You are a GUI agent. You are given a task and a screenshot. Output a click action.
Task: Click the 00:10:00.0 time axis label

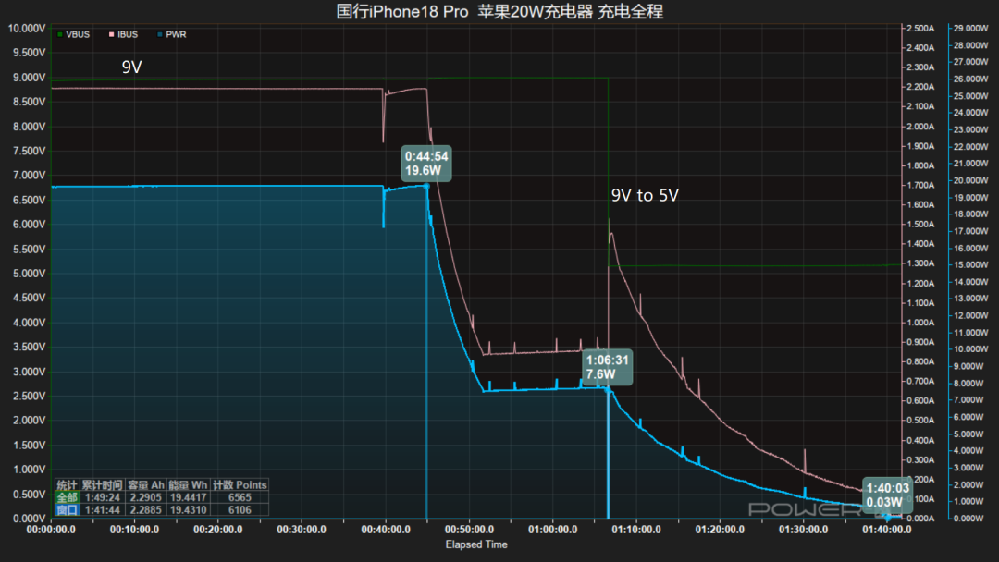[x=134, y=530]
